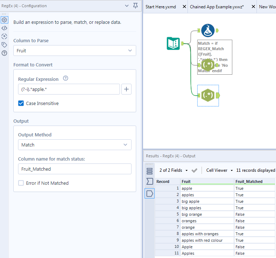Click the match status column name field
This screenshot has height=258, width=276.
coord(75,169)
